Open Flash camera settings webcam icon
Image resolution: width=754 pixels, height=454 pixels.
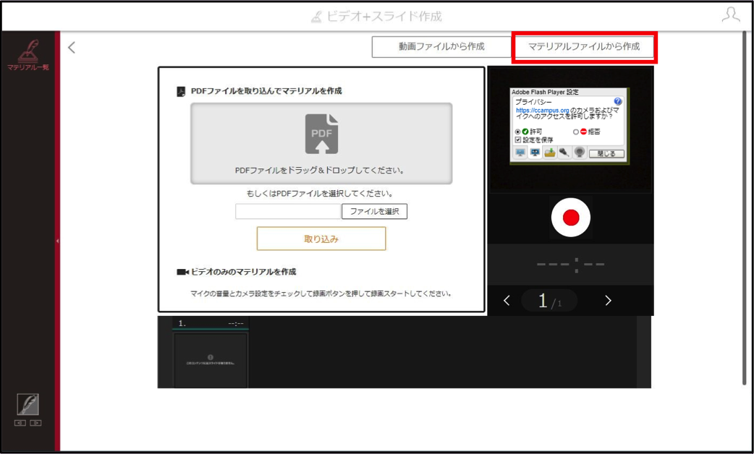tap(580, 153)
